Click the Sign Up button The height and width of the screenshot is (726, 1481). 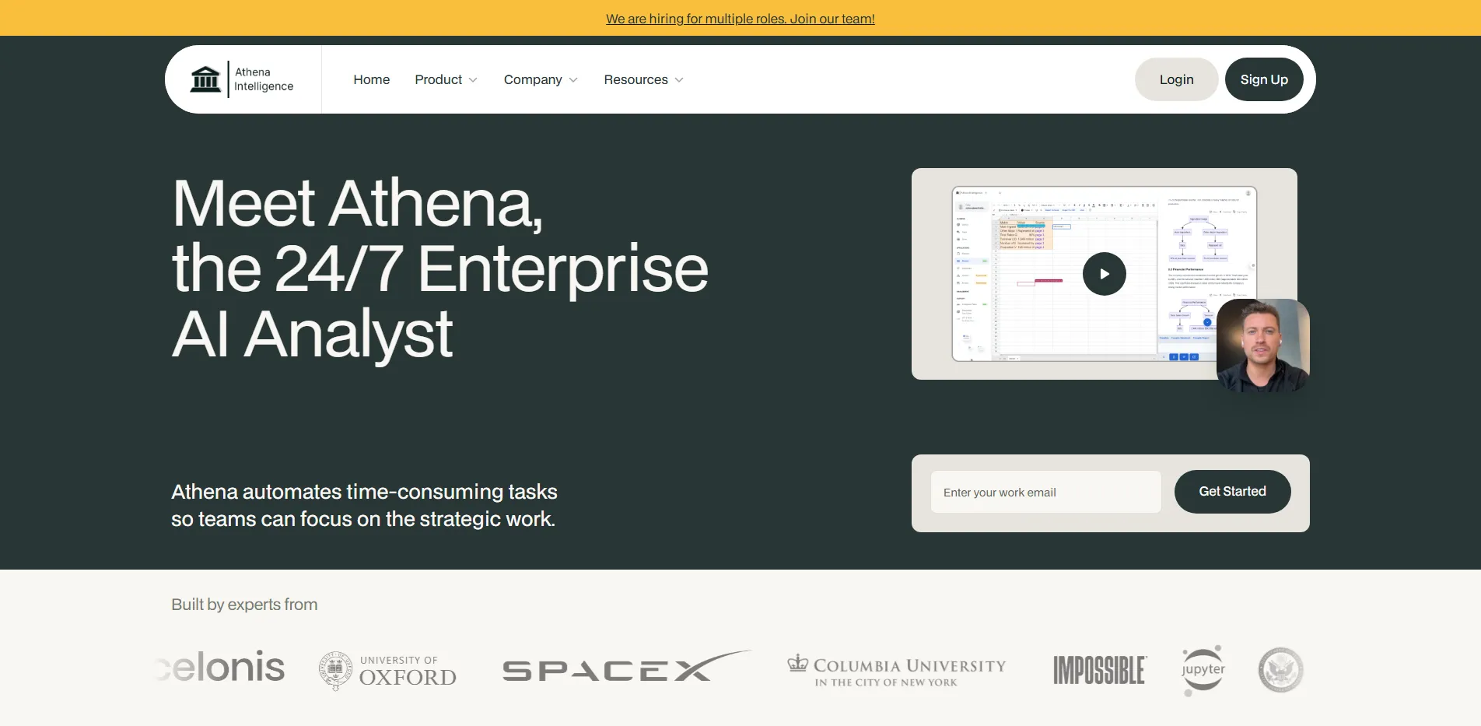(x=1263, y=79)
